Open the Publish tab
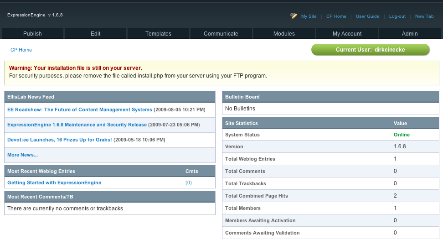The image size is (443, 240). (32, 34)
